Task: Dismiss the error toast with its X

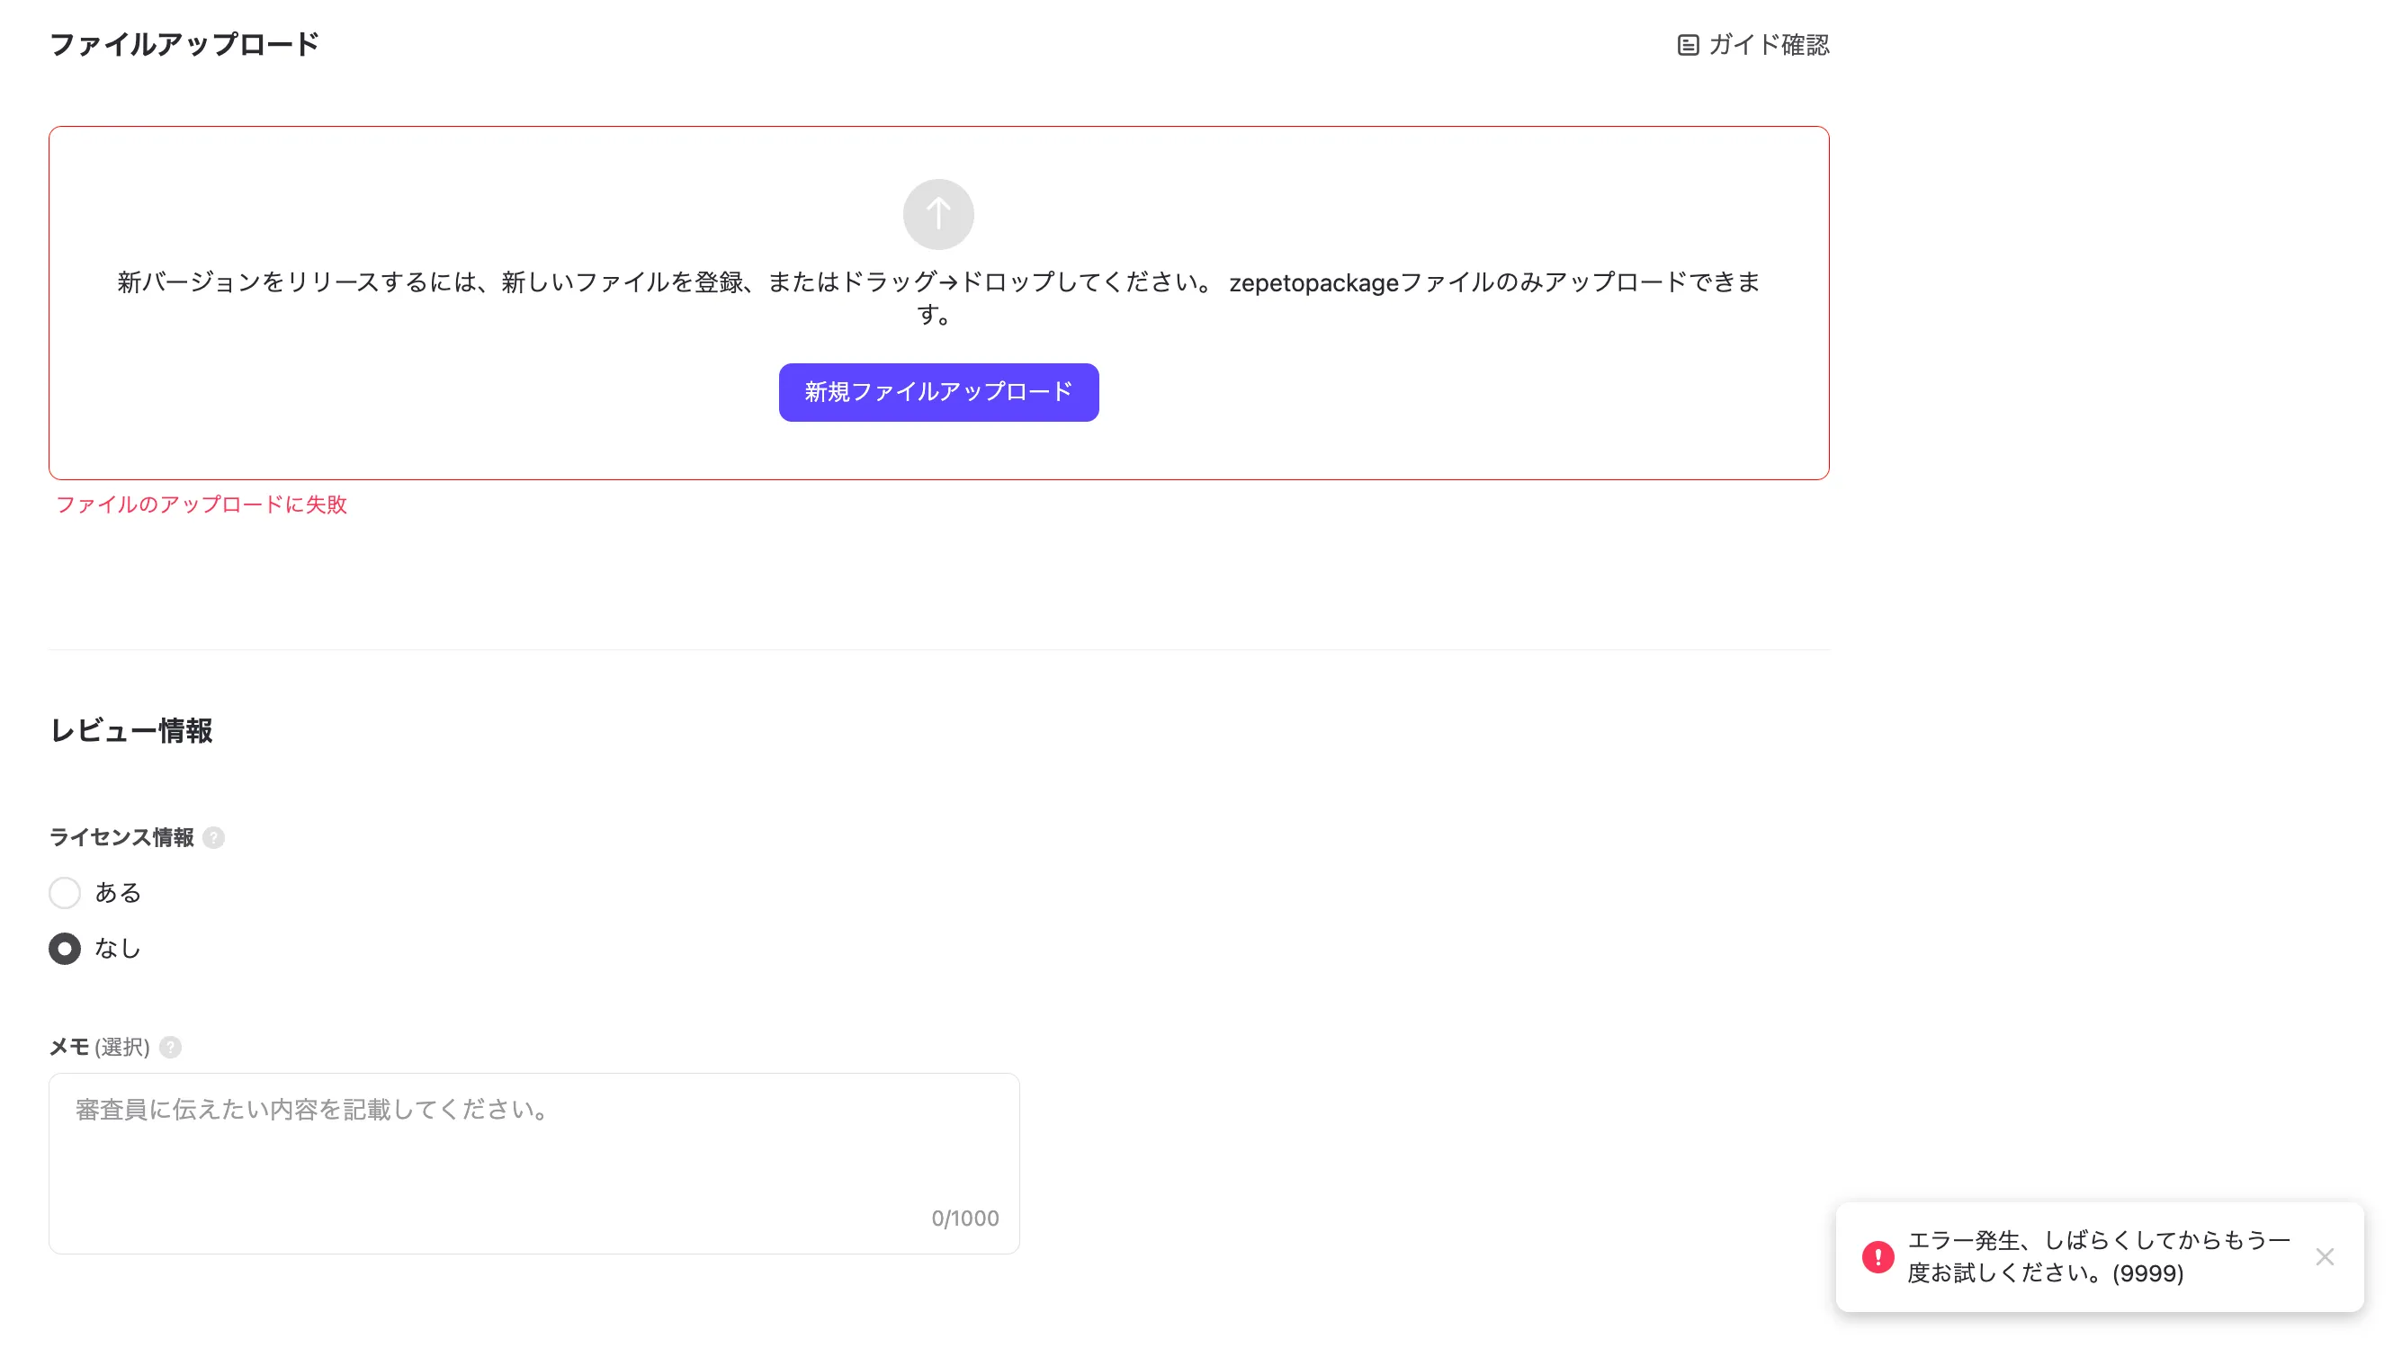Action: tap(2325, 1256)
